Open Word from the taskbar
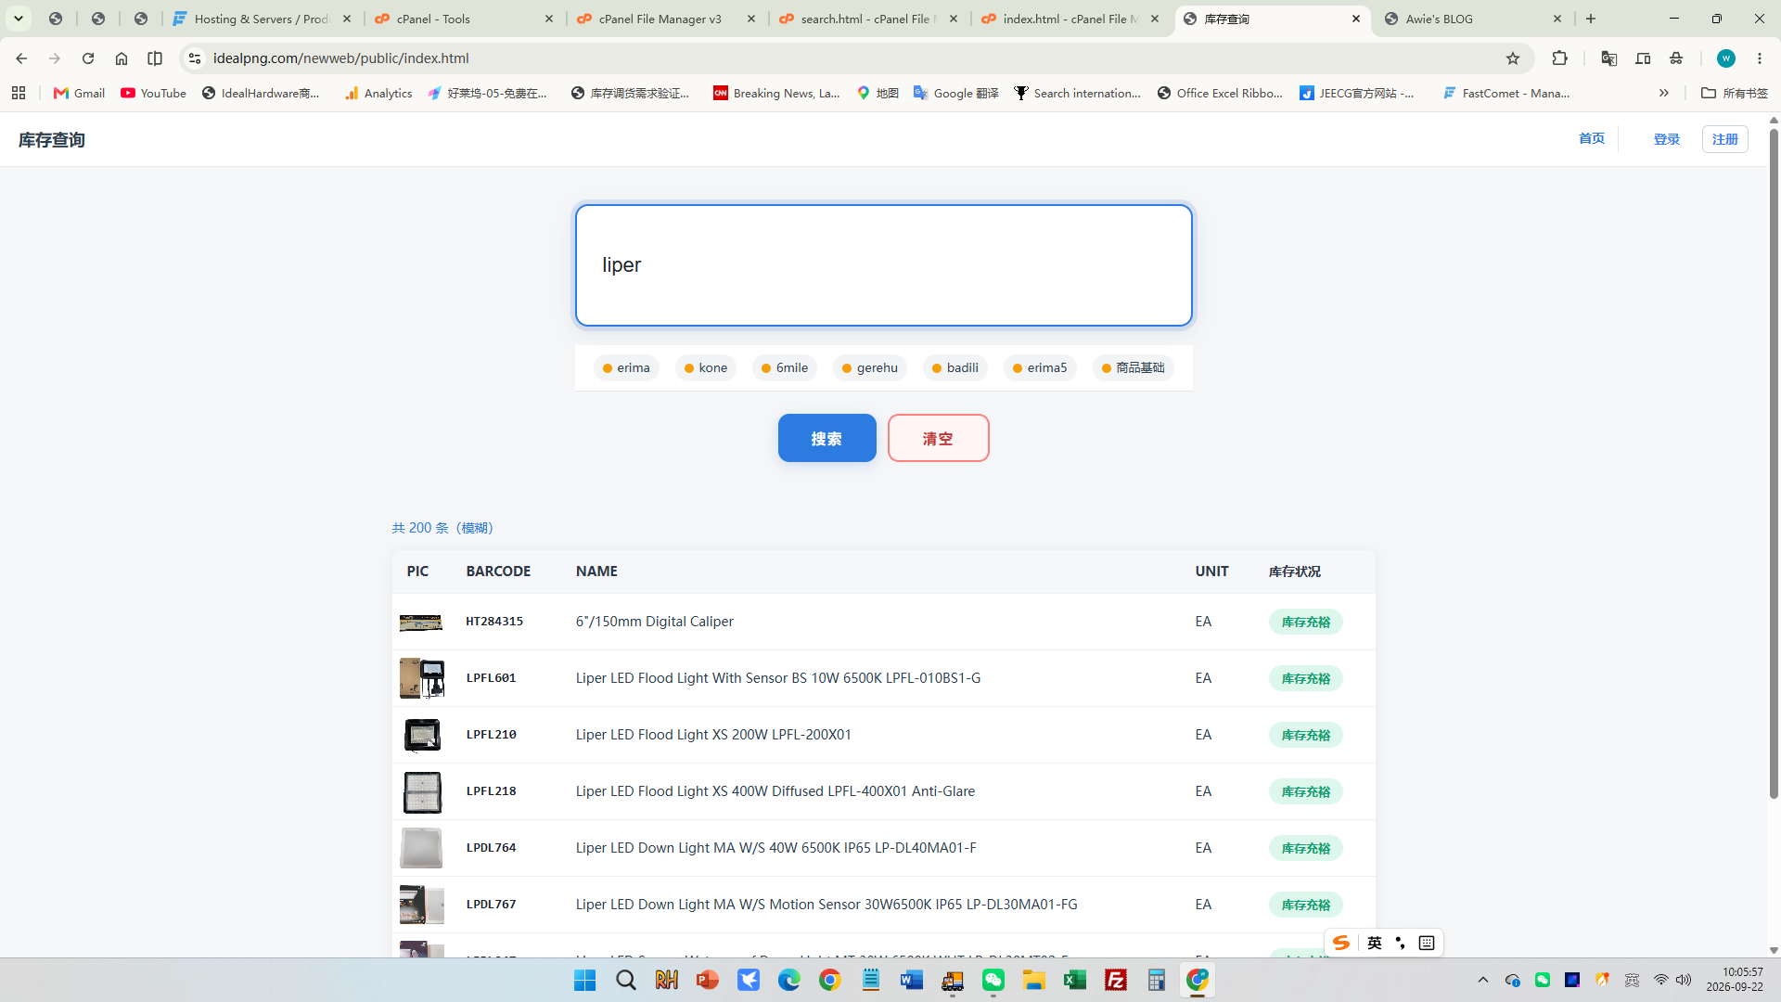 (912, 980)
